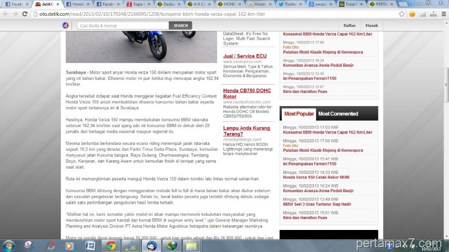
Task: Click the Daftar link
Action: click(x=349, y=25)
